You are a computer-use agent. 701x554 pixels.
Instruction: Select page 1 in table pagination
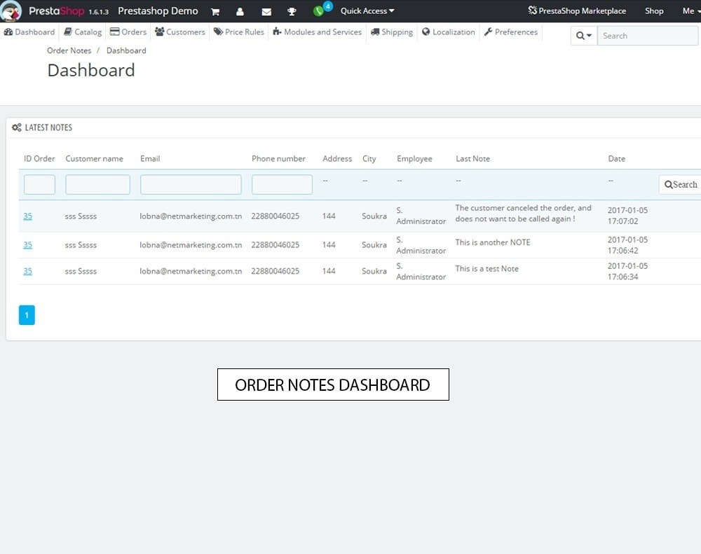(27, 315)
